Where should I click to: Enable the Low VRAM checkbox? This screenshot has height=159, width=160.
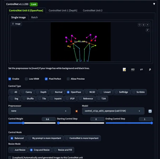click(26, 79)
